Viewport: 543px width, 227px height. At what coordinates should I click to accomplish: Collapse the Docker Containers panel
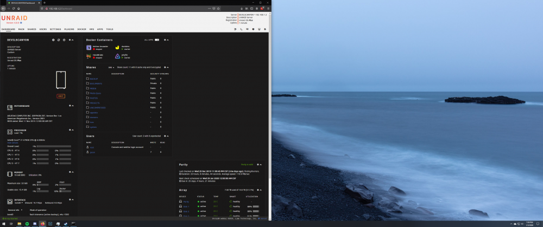[x=168, y=40]
